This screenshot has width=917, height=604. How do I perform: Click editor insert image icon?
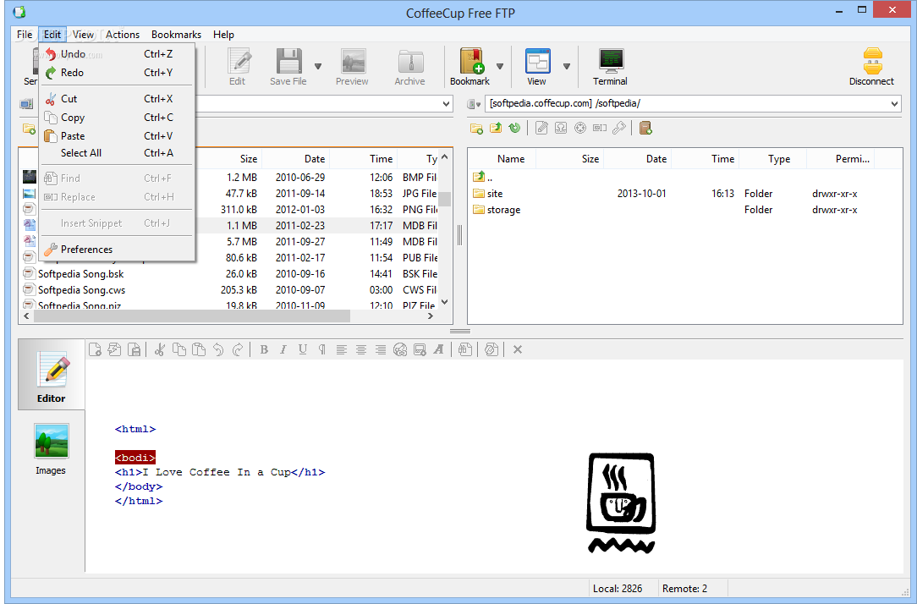(x=420, y=349)
